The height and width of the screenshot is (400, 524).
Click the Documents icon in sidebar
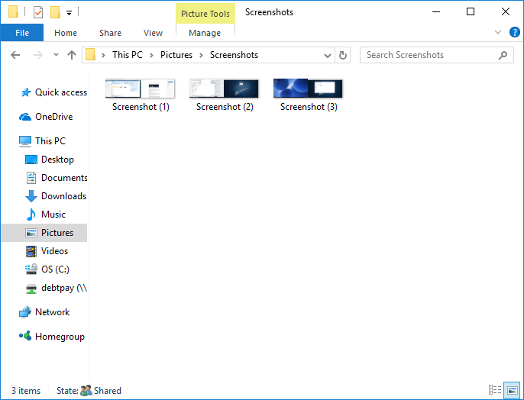coord(31,178)
